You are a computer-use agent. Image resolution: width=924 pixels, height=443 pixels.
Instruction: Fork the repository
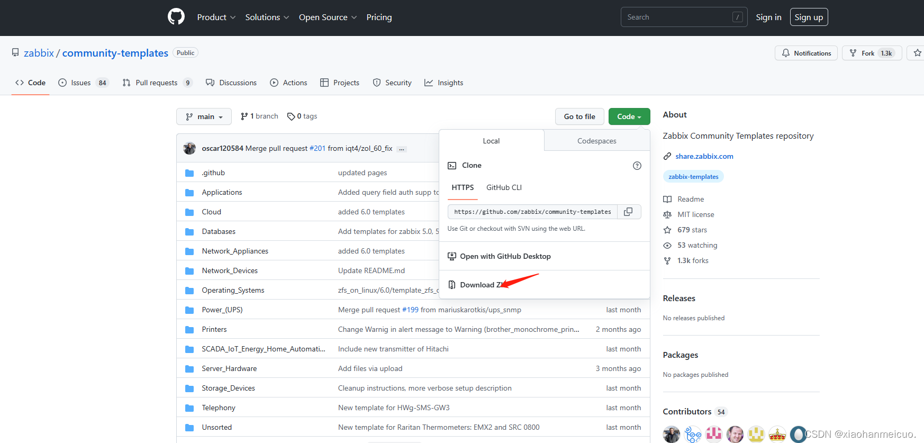872,53
